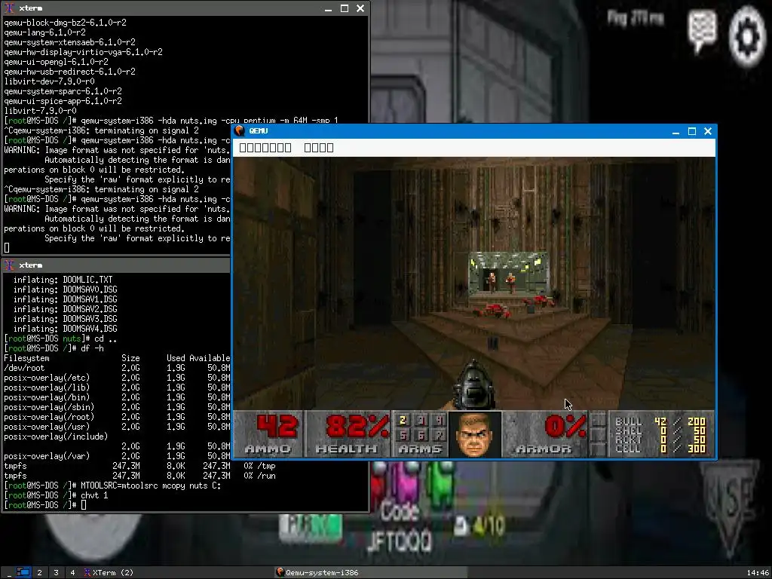Click the Doomguy face in the DOOM status bar
Image resolution: width=772 pixels, height=579 pixels.
(x=475, y=435)
